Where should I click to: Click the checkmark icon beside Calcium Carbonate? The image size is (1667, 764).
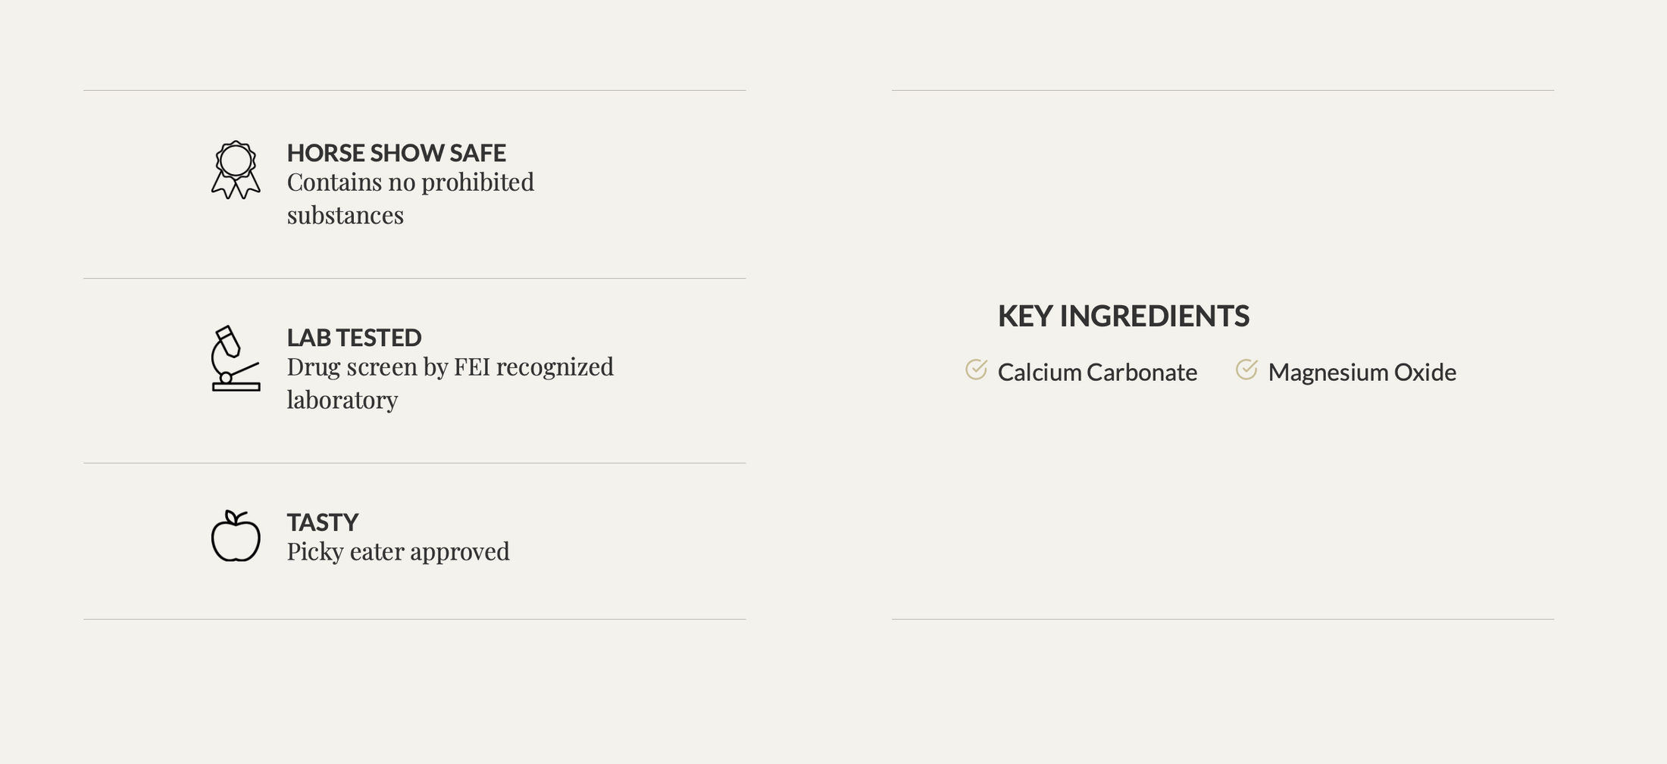point(976,370)
